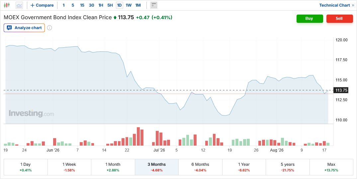Open the news/layout panel icon

pyautogui.click(x=154, y=5)
